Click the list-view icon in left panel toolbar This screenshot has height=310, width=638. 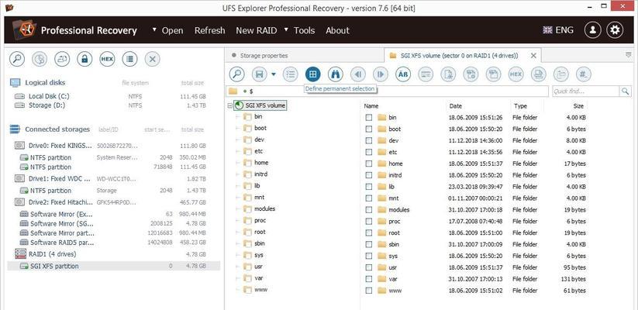(x=129, y=59)
